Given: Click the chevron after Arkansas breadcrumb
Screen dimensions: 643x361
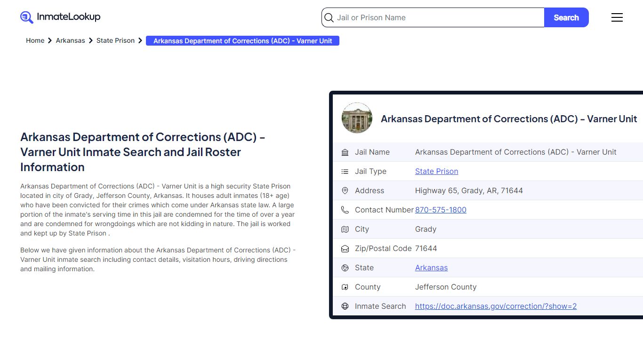Looking at the screenshot, I should (x=91, y=41).
